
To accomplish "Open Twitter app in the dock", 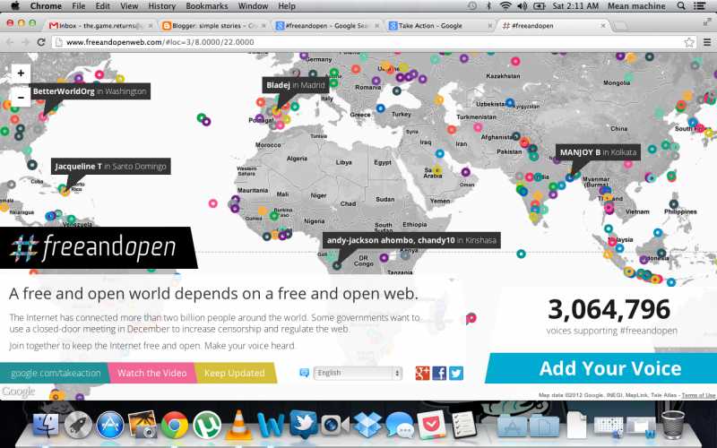I will tap(303, 424).
